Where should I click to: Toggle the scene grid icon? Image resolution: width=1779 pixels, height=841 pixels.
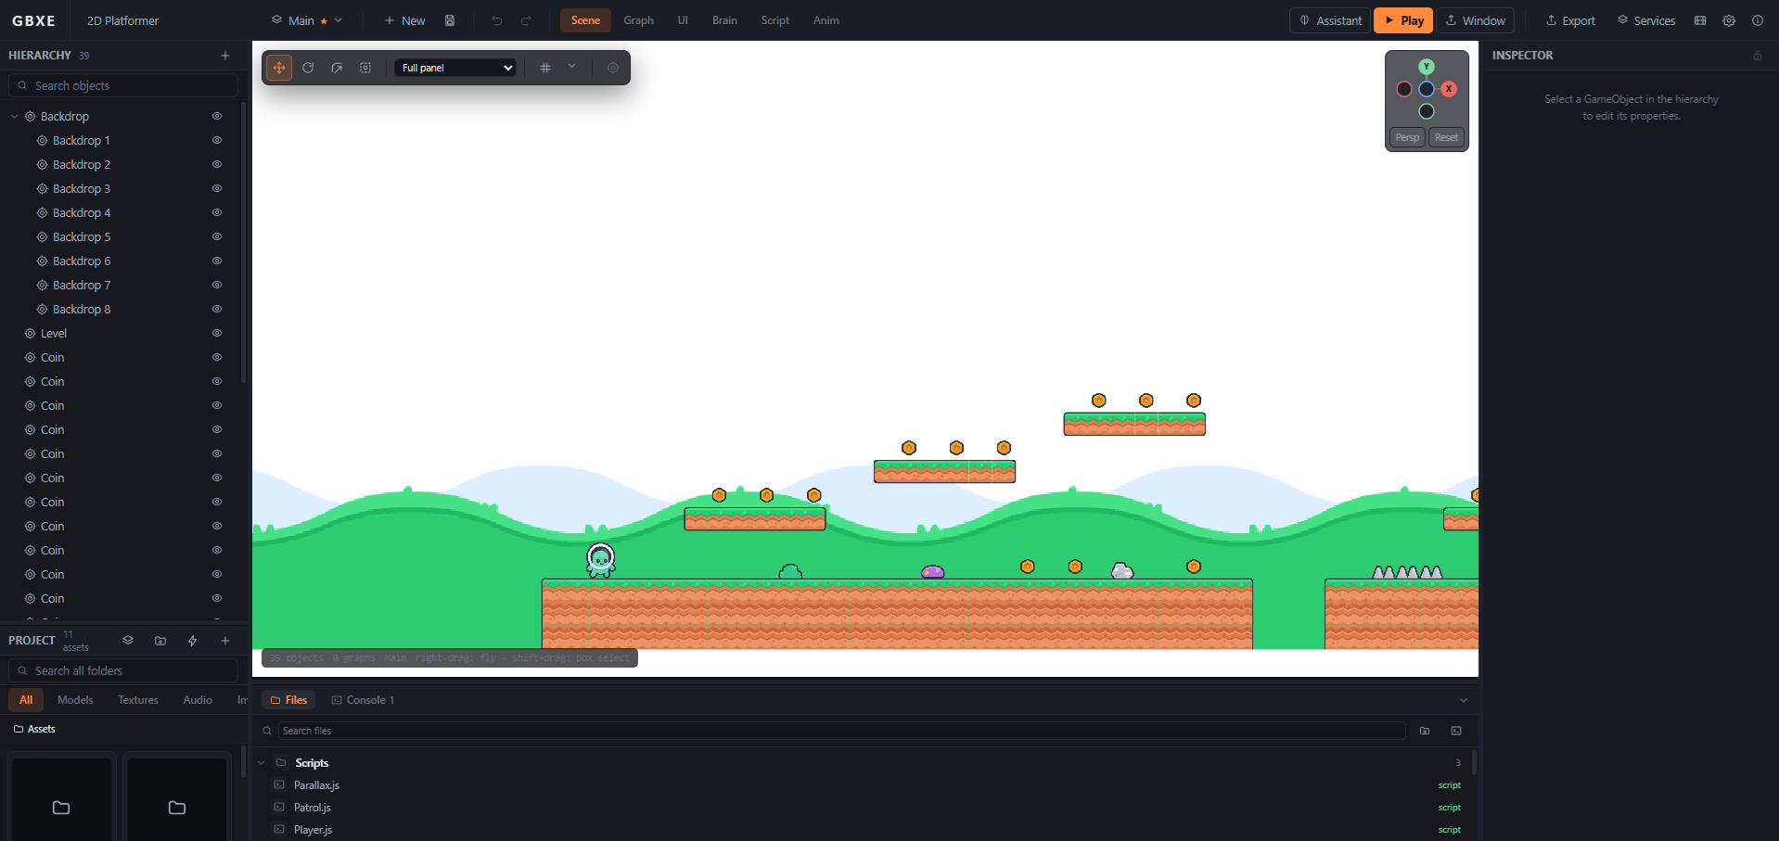click(x=545, y=68)
